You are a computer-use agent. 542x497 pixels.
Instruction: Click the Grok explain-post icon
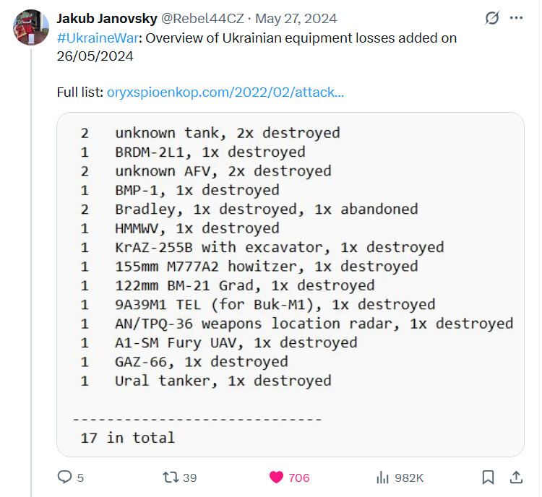(x=492, y=18)
